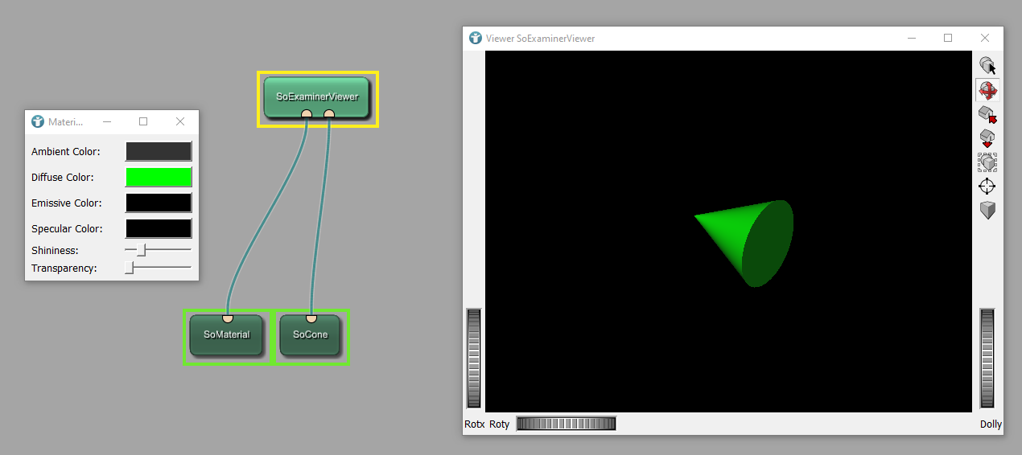The height and width of the screenshot is (455, 1022).
Task: Click the Viewer window title icon
Action: tap(476, 38)
